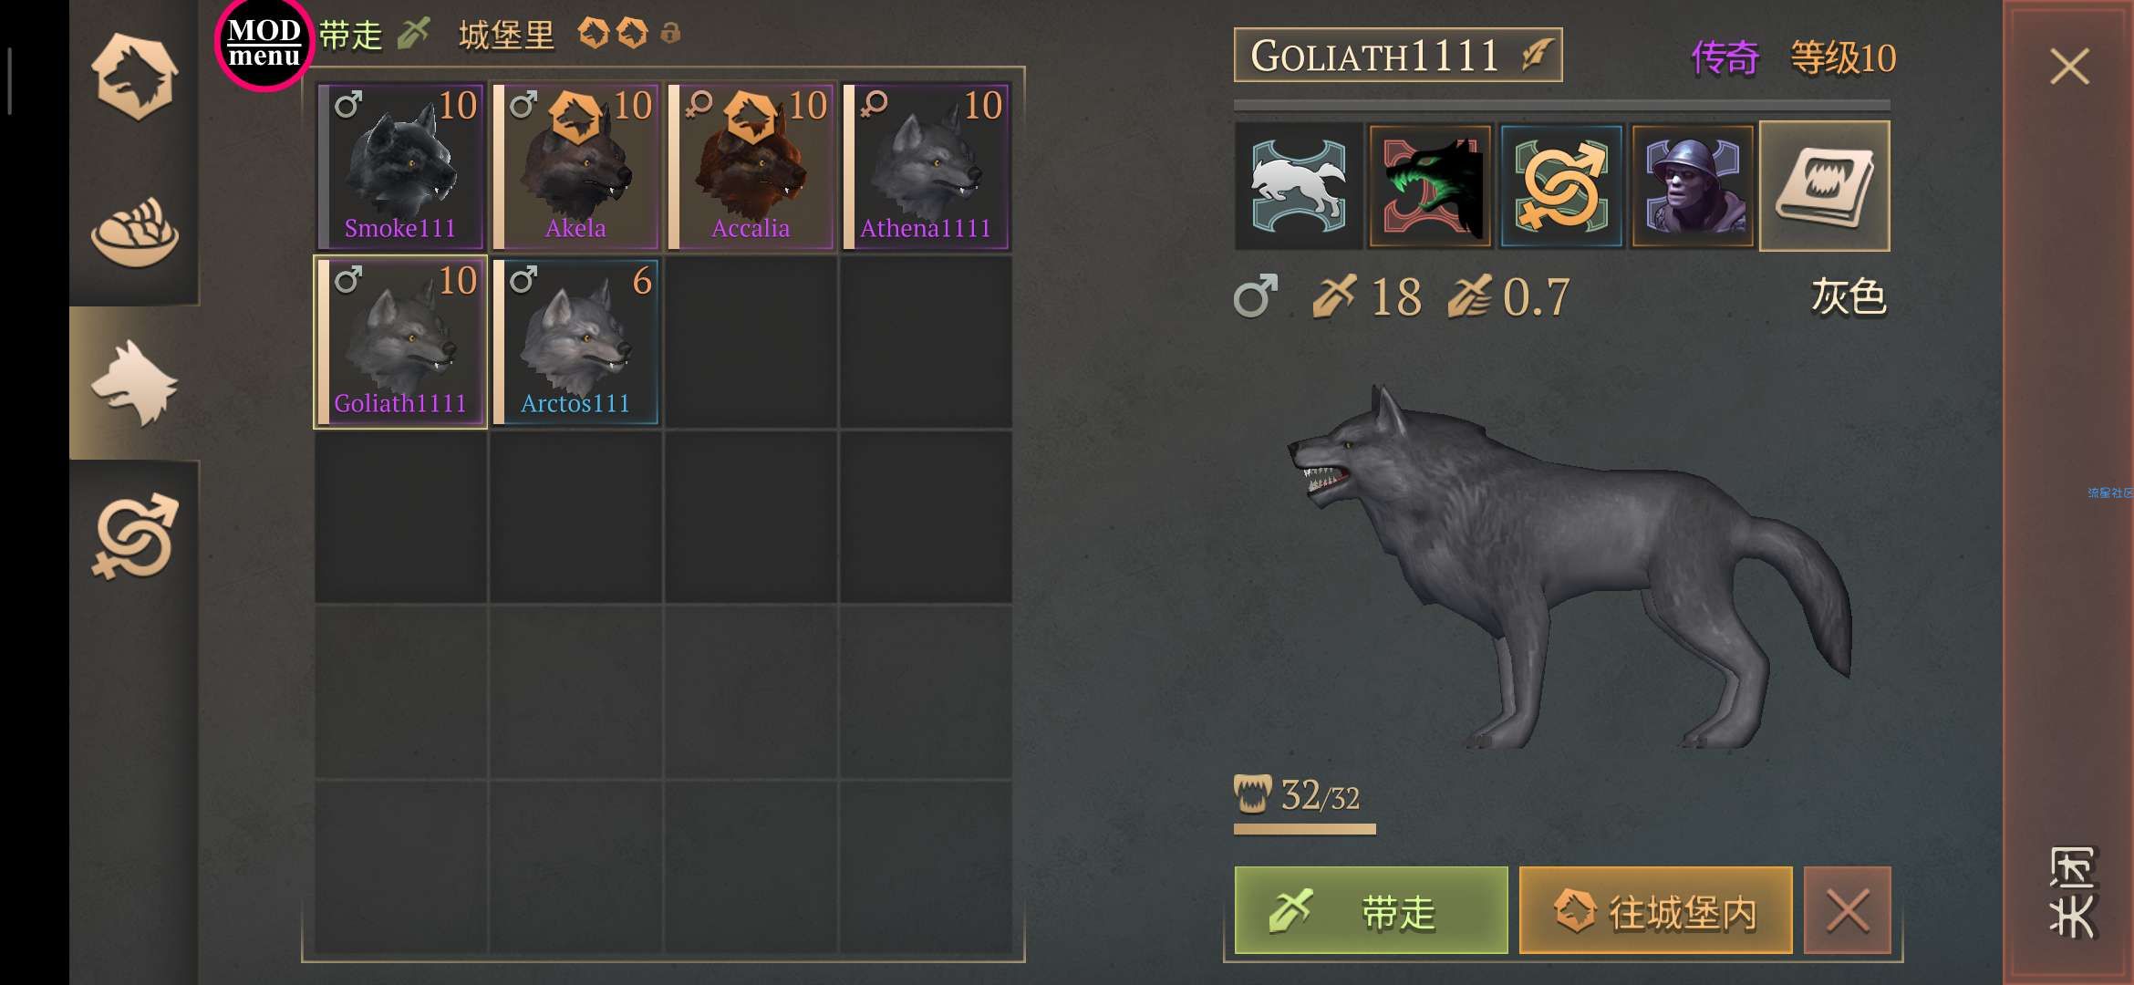Select the Accalia wolf card
The height and width of the screenshot is (985, 2134).
point(751,166)
